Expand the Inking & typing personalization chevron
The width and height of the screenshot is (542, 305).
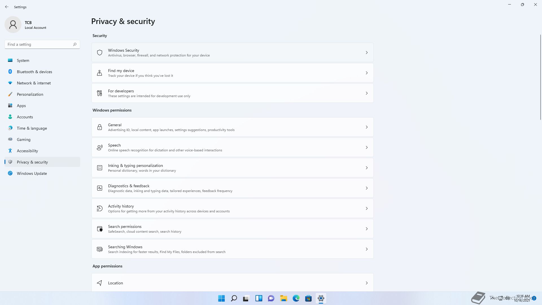pos(366,168)
